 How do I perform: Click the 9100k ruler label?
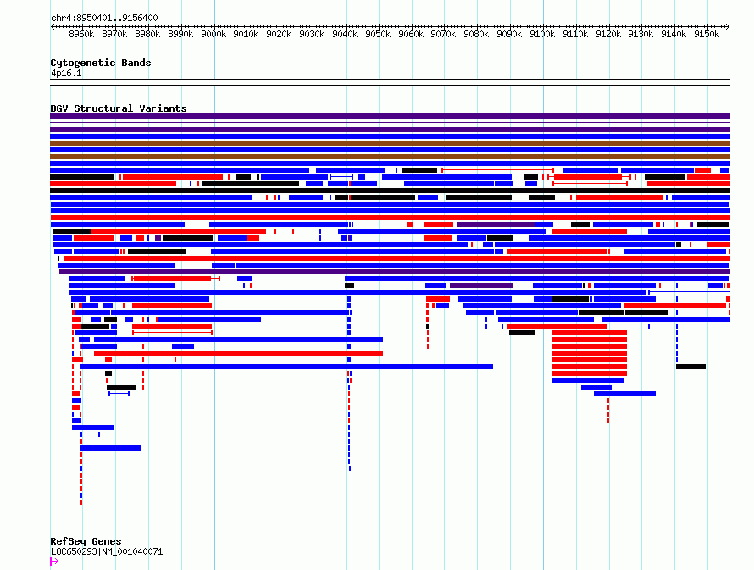(x=542, y=34)
